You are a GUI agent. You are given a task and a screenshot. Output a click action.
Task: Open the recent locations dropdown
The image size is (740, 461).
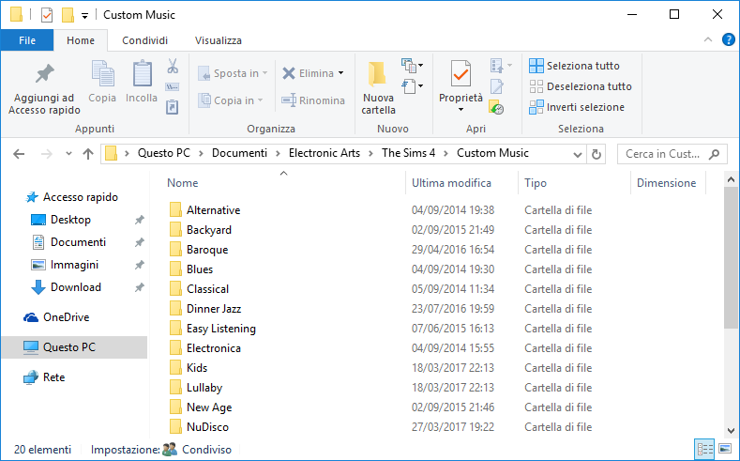pos(68,154)
